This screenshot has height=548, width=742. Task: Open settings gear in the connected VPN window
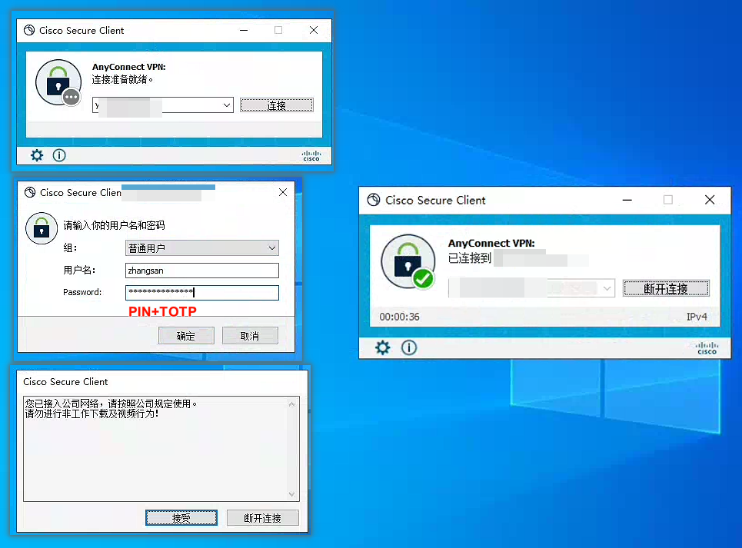click(x=382, y=348)
